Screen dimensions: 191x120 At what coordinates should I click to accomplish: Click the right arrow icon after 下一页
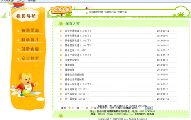(92, 108)
